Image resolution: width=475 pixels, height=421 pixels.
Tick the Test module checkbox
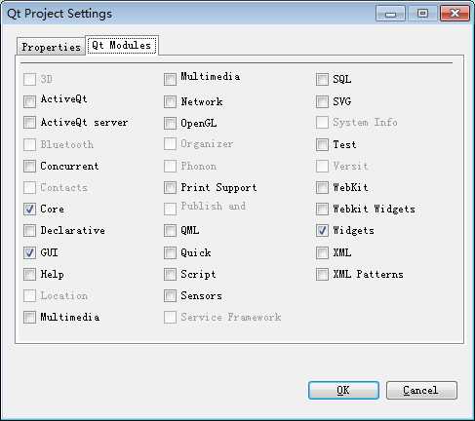[322, 144]
